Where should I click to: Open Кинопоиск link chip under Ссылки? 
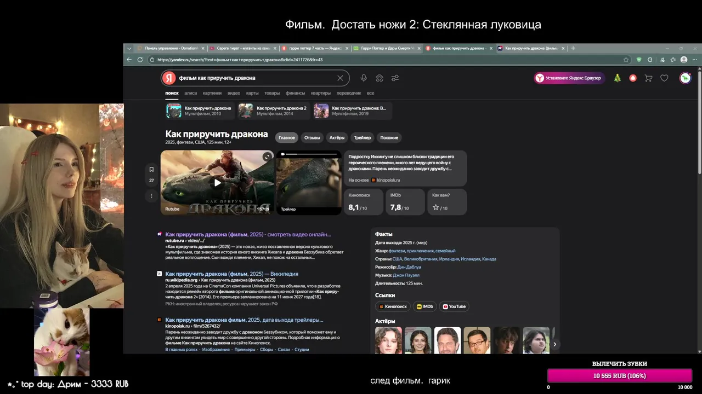point(394,306)
